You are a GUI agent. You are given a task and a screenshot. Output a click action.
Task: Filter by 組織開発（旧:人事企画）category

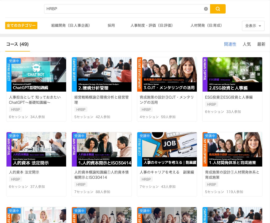click(x=71, y=26)
